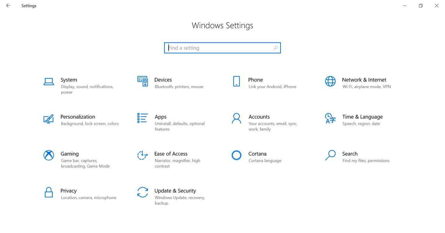The width and height of the screenshot is (445, 233).
Task: Click the Search magnifying glass category icon
Action: [x=330, y=155]
